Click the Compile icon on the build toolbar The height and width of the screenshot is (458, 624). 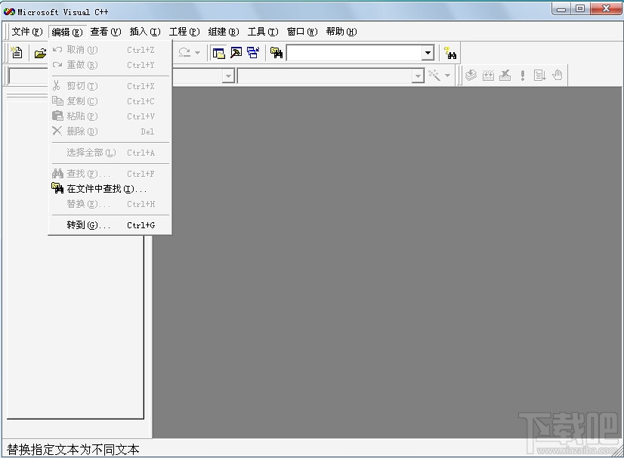tap(470, 75)
